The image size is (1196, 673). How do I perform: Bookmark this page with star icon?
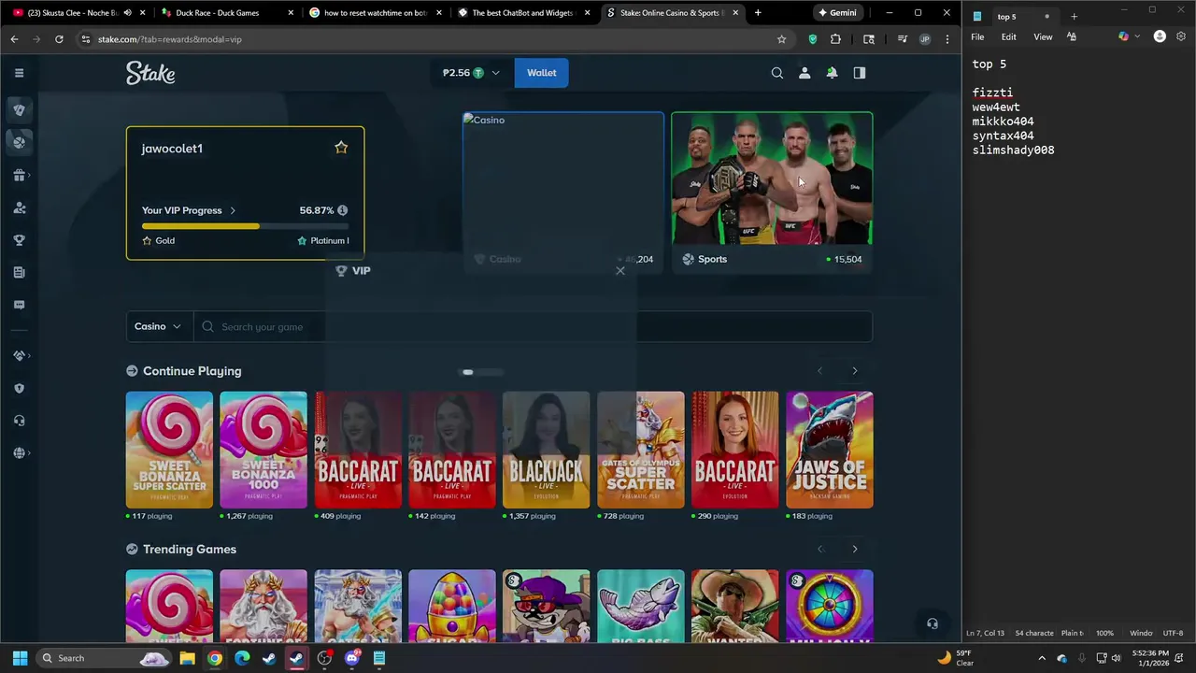coord(782,39)
